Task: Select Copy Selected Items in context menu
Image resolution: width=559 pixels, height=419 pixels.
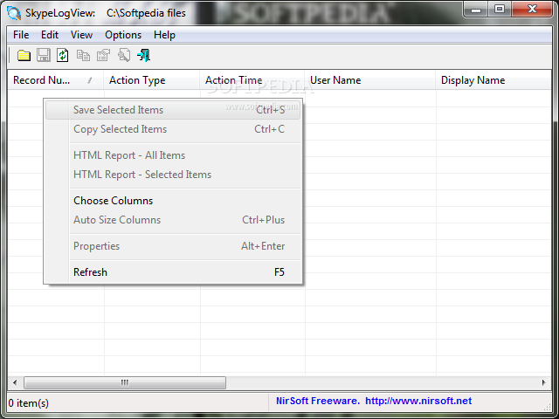Action: coord(173,129)
